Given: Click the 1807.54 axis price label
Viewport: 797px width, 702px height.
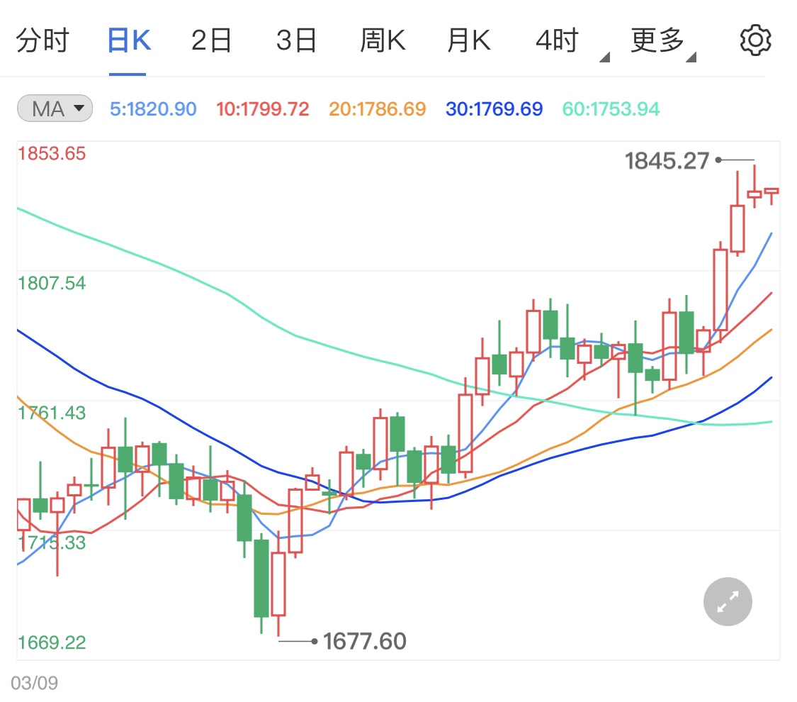Looking at the screenshot, I should 52,284.
